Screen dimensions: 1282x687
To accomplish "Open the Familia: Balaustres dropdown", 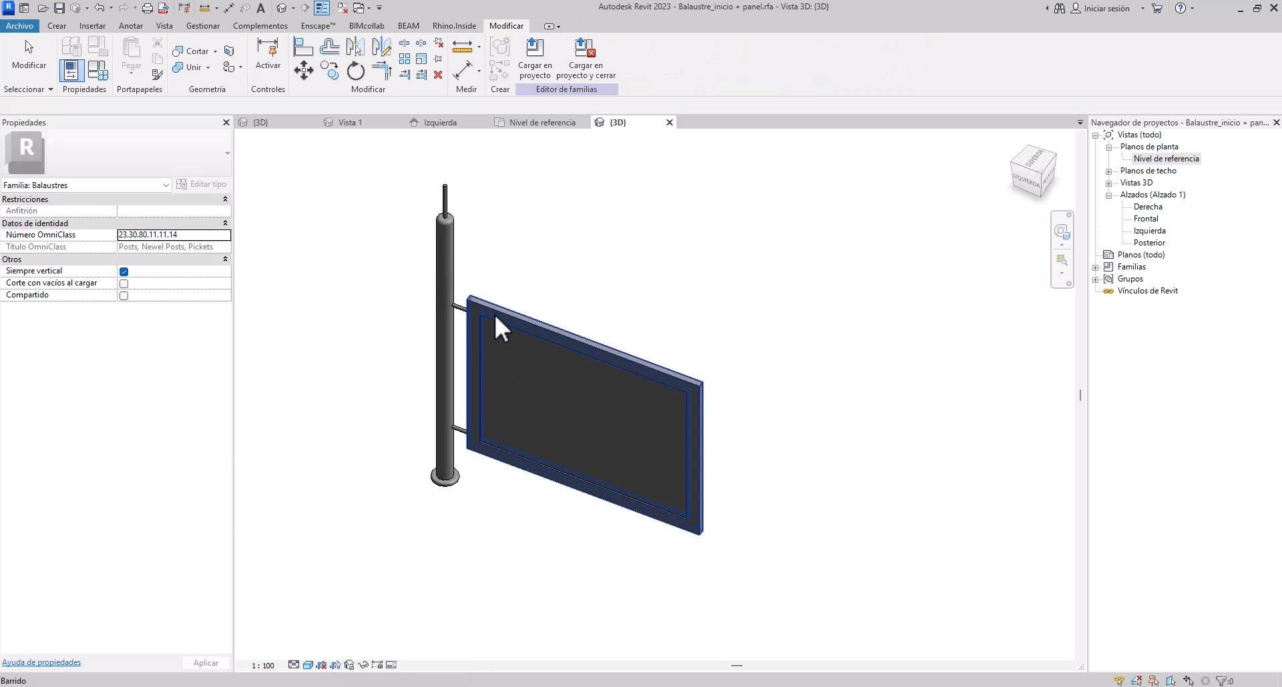I will click(86, 185).
